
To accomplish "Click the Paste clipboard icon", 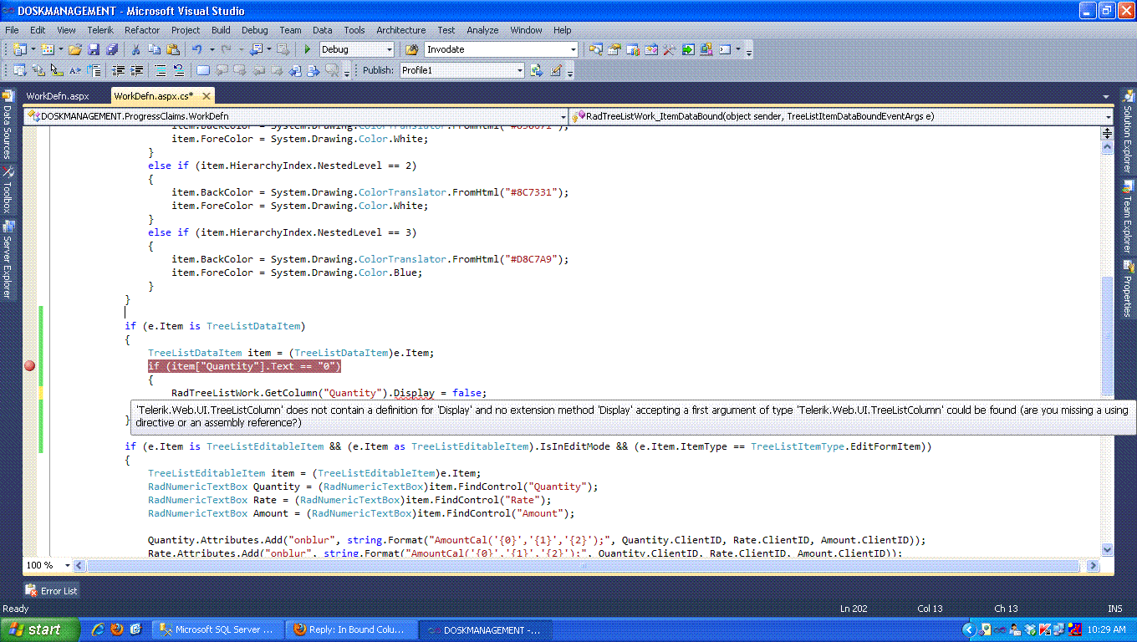I will (x=173, y=50).
